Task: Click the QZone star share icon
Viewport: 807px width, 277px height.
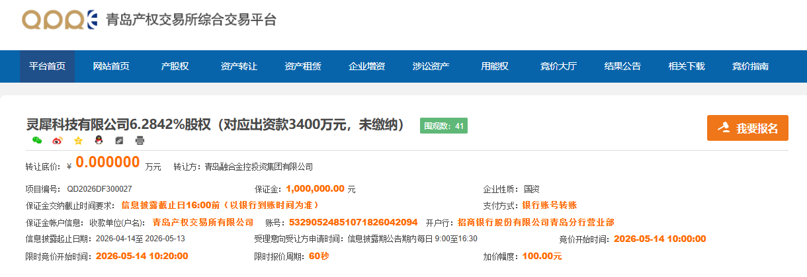Action: [78, 141]
